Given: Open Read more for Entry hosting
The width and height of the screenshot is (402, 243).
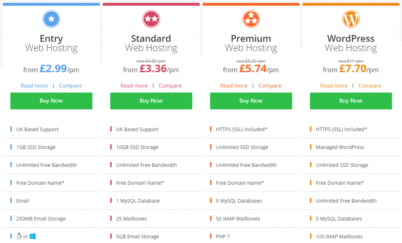Looking at the screenshot, I should 34,86.
